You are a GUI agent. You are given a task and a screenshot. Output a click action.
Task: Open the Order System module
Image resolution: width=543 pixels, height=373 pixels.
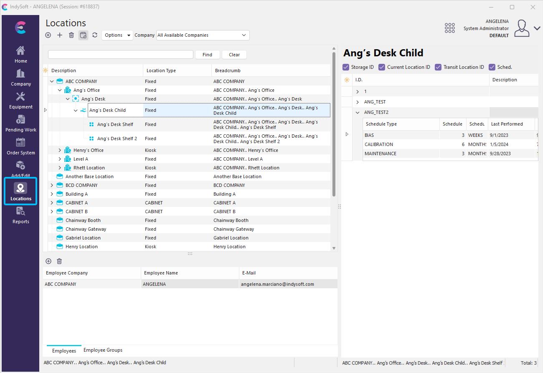(20, 146)
